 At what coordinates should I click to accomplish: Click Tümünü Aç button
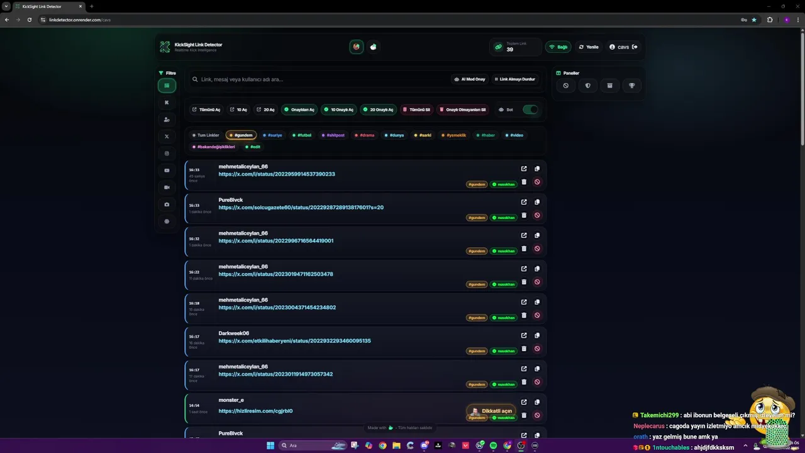206,109
